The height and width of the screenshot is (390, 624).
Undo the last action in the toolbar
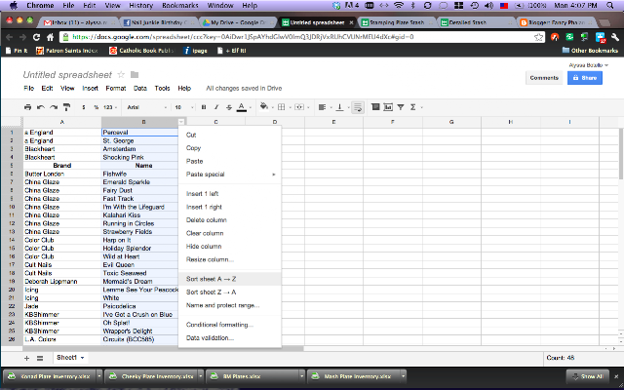pyautogui.click(x=41, y=107)
